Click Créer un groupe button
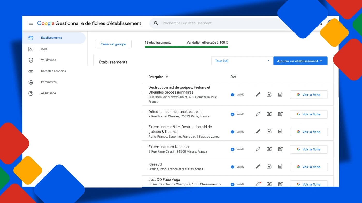 tap(113, 44)
